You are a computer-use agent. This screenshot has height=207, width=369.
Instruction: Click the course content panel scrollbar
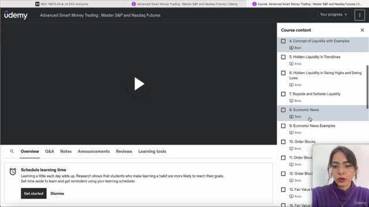(367, 87)
